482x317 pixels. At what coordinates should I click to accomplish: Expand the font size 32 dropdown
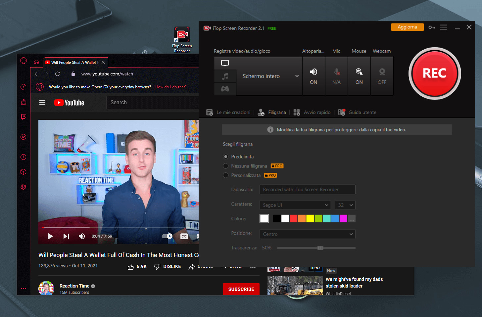345,205
